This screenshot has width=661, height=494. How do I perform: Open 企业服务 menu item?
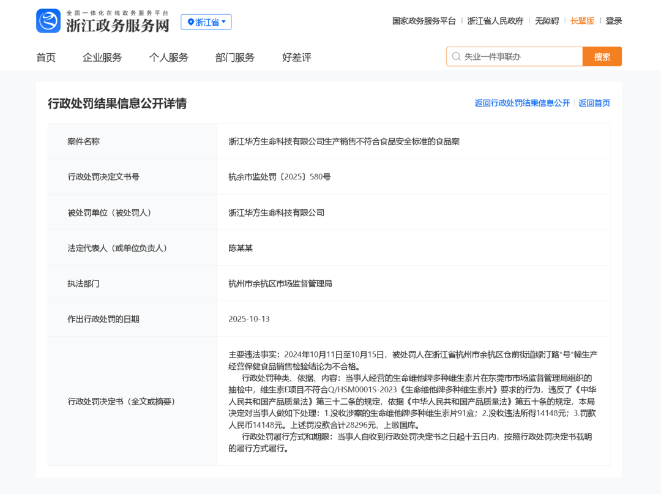tap(102, 58)
